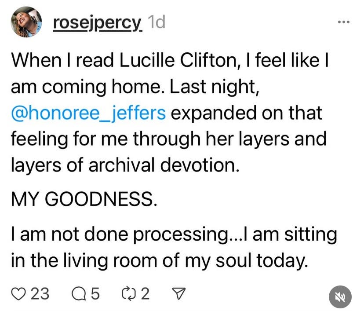Like the post by tapping the heart icon
This screenshot has width=364, height=311.
pyautogui.click(x=18, y=293)
